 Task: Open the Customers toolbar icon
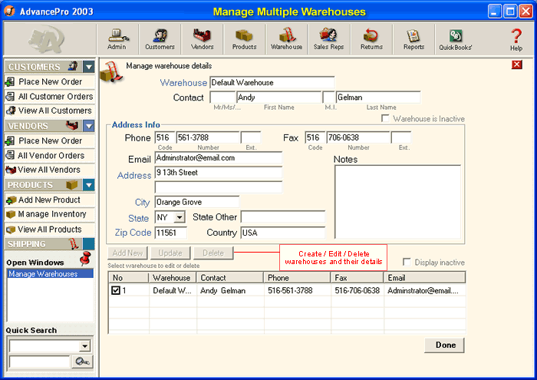160,39
